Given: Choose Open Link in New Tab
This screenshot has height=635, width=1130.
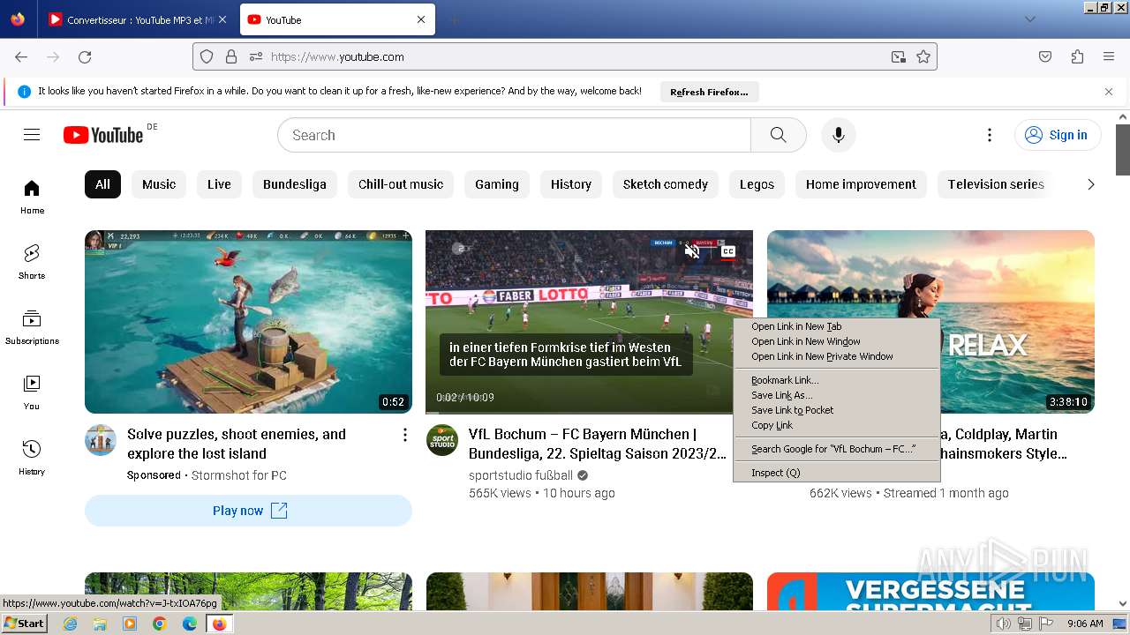Looking at the screenshot, I should [x=836, y=326].
